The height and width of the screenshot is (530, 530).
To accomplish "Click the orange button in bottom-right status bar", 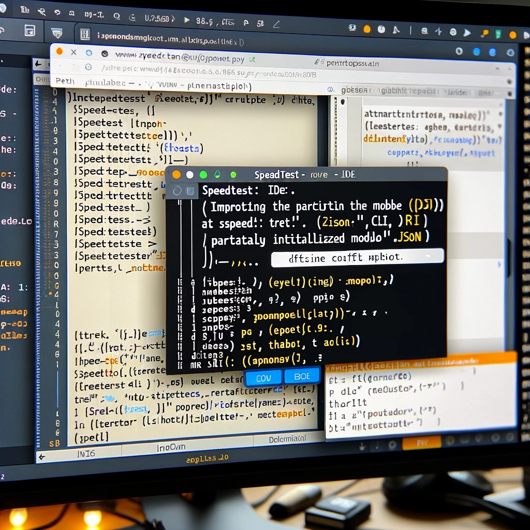I will click(x=421, y=443).
